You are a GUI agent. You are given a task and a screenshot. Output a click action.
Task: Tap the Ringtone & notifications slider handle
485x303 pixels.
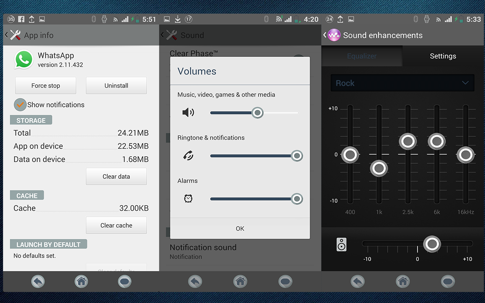tap(297, 156)
